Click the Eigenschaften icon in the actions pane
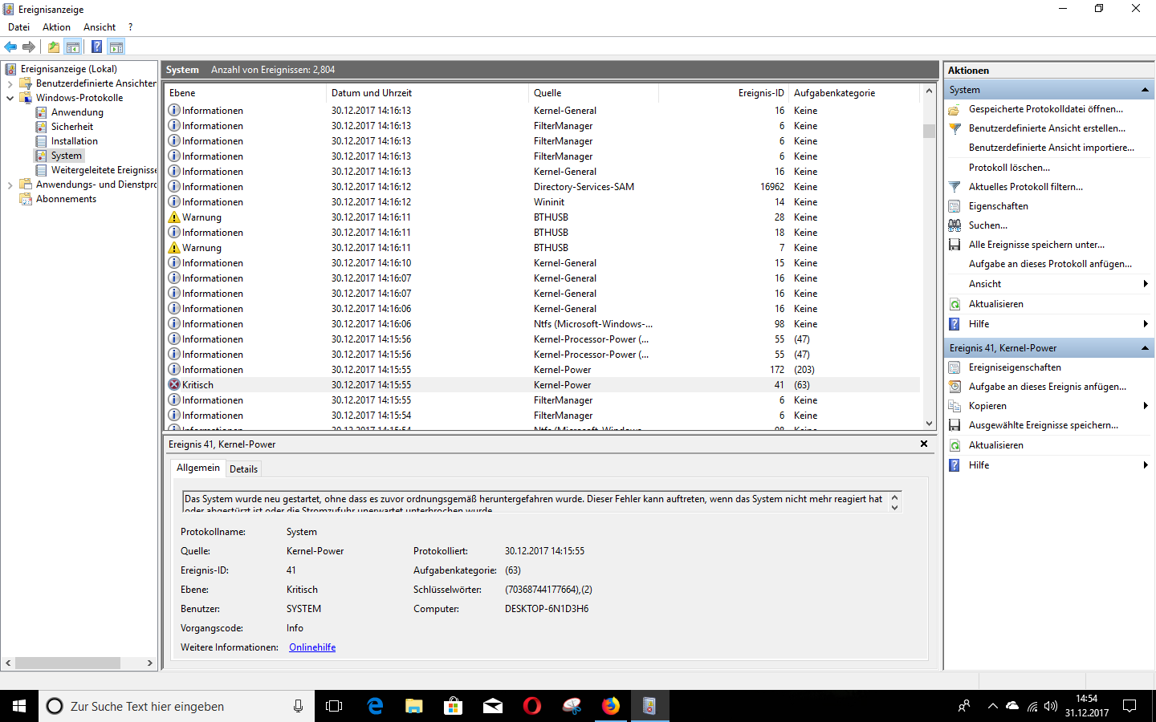The height and width of the screenshot is (722, 1156). point(955,206)
